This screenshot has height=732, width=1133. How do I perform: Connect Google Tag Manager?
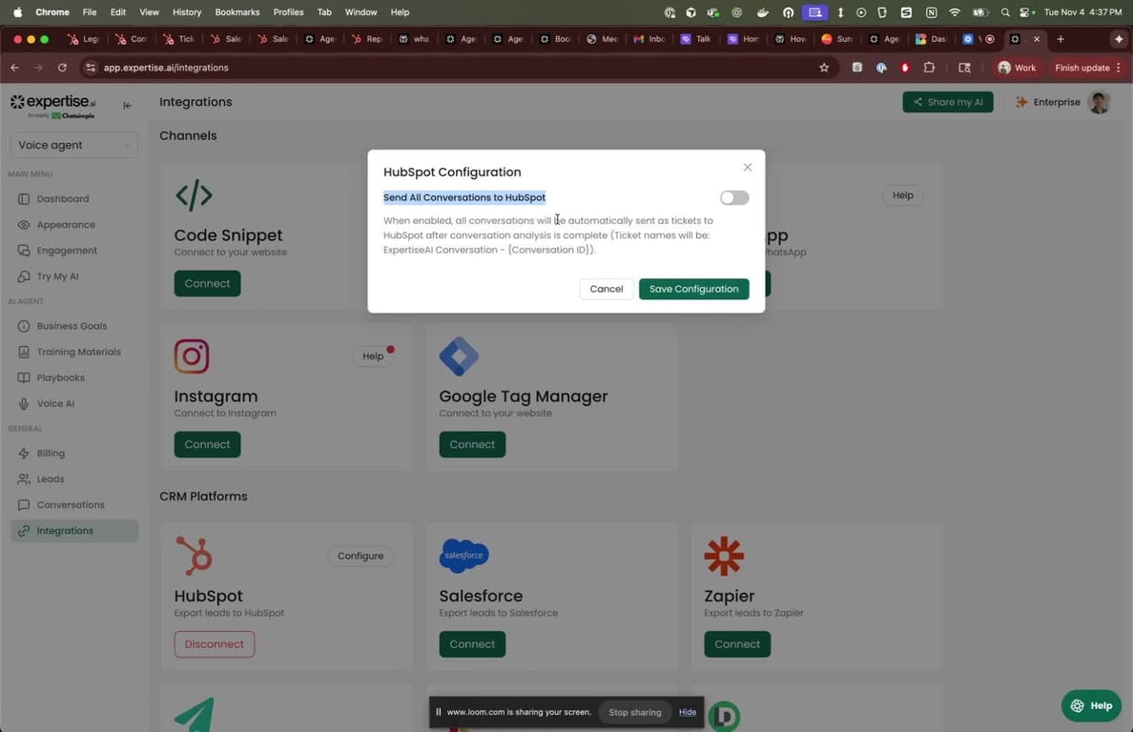473,445
